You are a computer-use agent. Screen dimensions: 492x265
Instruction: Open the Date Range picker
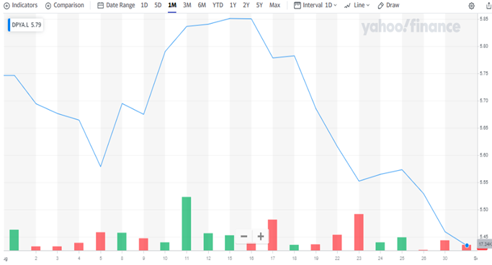[116, 5]
